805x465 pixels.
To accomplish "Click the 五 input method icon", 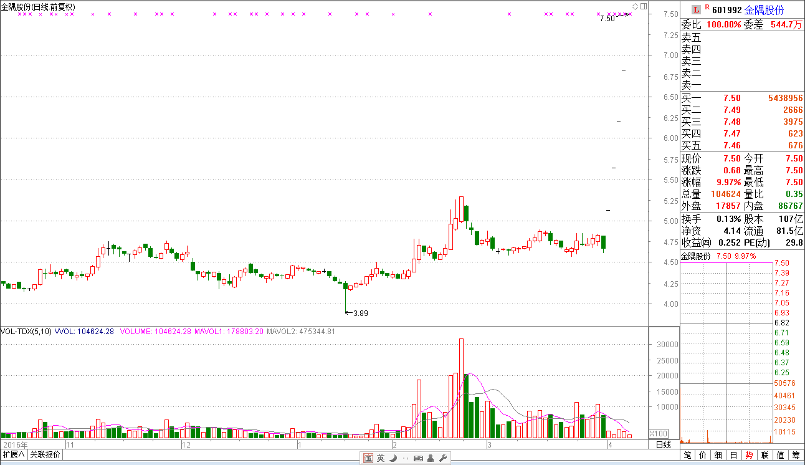I will coord(368,458).
